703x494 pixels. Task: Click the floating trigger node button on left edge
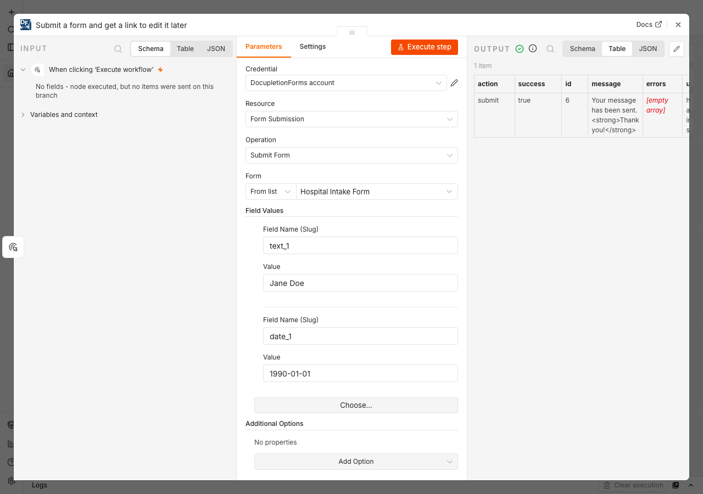[x=13, y=247]
